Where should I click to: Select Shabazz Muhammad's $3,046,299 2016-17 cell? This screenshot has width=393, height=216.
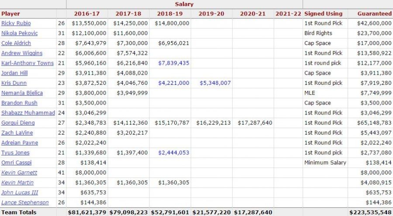[91, 113]
